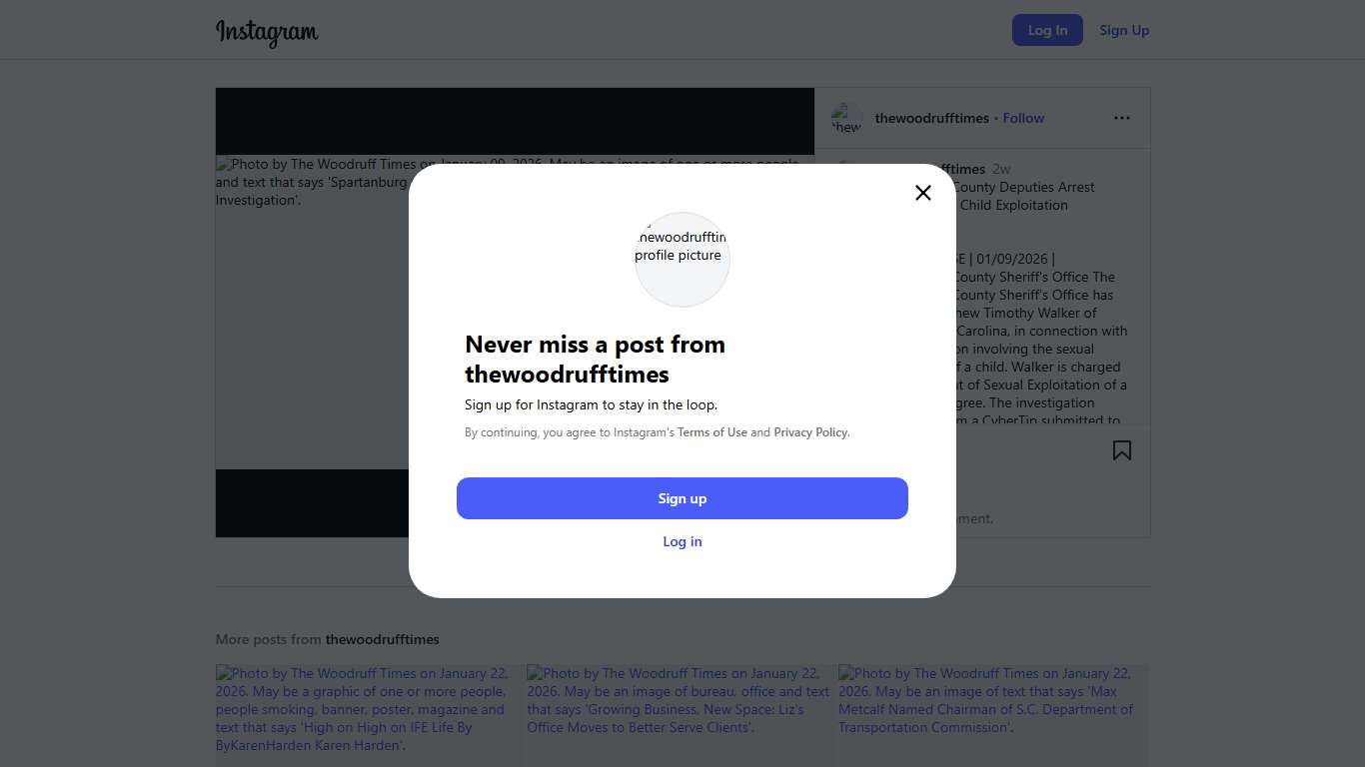Click the Log In button in header
The height and width of the screenshot is (767, 1365).
(x=1047, y=30)
